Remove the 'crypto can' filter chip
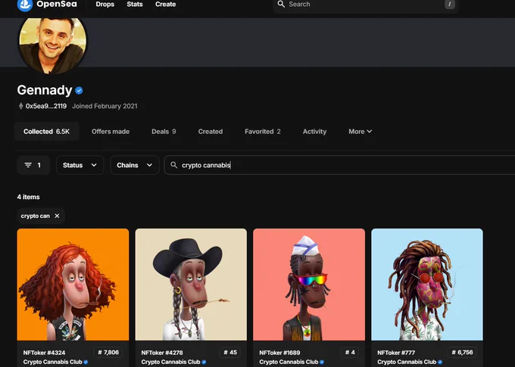This screenshot has width=515, height=367. 57,216
